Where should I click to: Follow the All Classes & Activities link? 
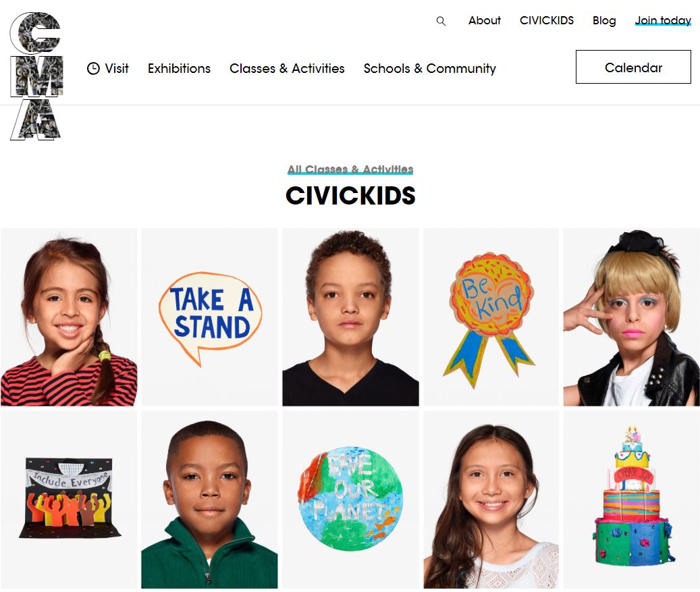coord(350,169)
